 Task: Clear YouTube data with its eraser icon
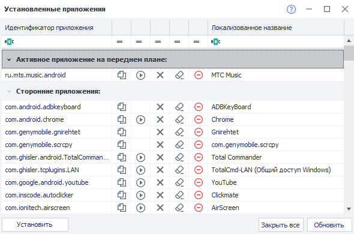click(x=179, y=182)
